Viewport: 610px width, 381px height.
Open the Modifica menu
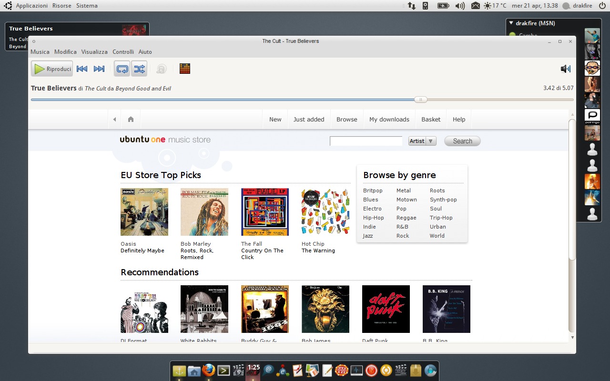pyautogui.click(x=65, y=52)
